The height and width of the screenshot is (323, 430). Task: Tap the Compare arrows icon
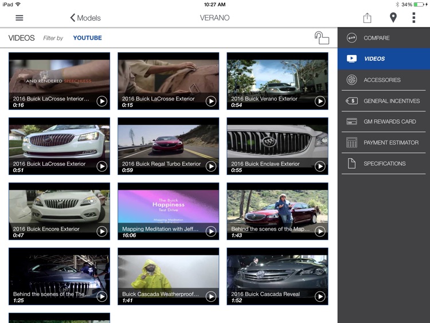pos(351,38)
